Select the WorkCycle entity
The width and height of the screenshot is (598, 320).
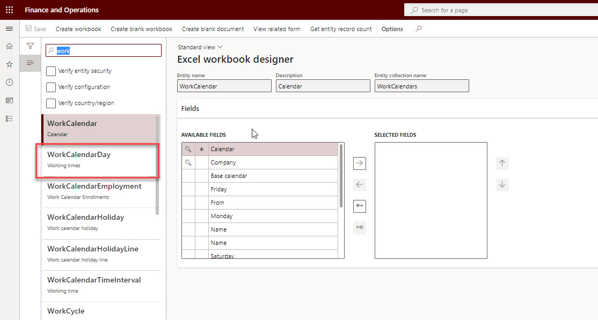pyautogui.click(x=101, y=311)
